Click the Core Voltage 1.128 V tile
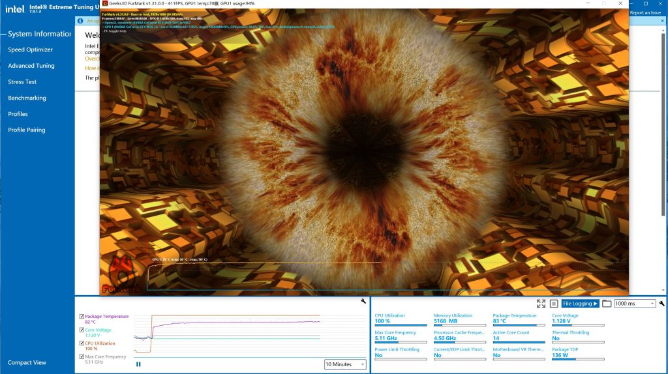The height and width of the screenshot is (374, 668). 578,319
